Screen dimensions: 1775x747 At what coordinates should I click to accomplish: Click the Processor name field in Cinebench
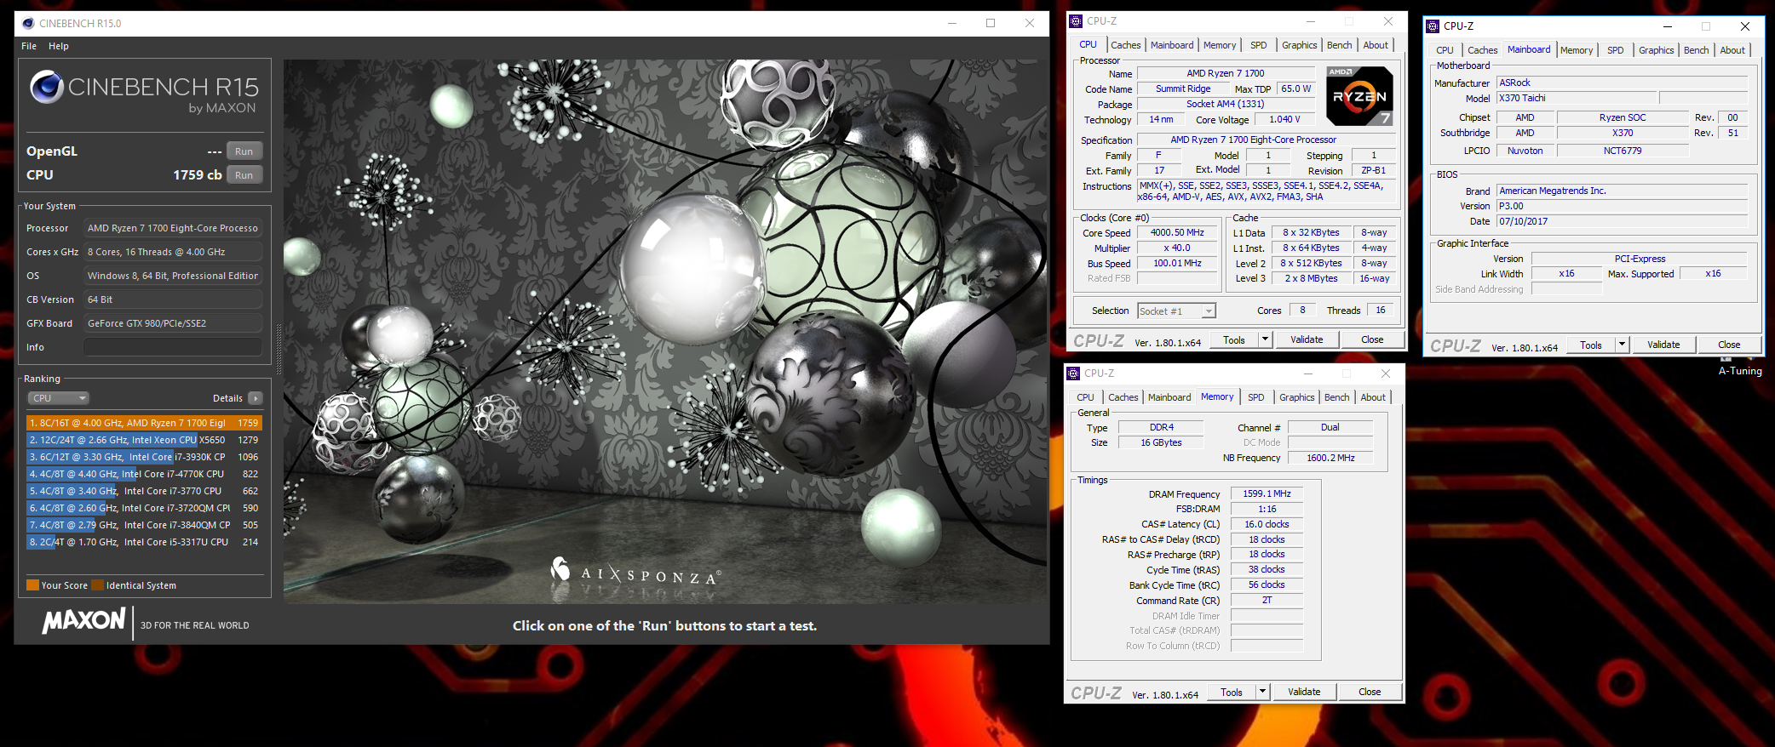pyautogui.click(x=173, y=228)
